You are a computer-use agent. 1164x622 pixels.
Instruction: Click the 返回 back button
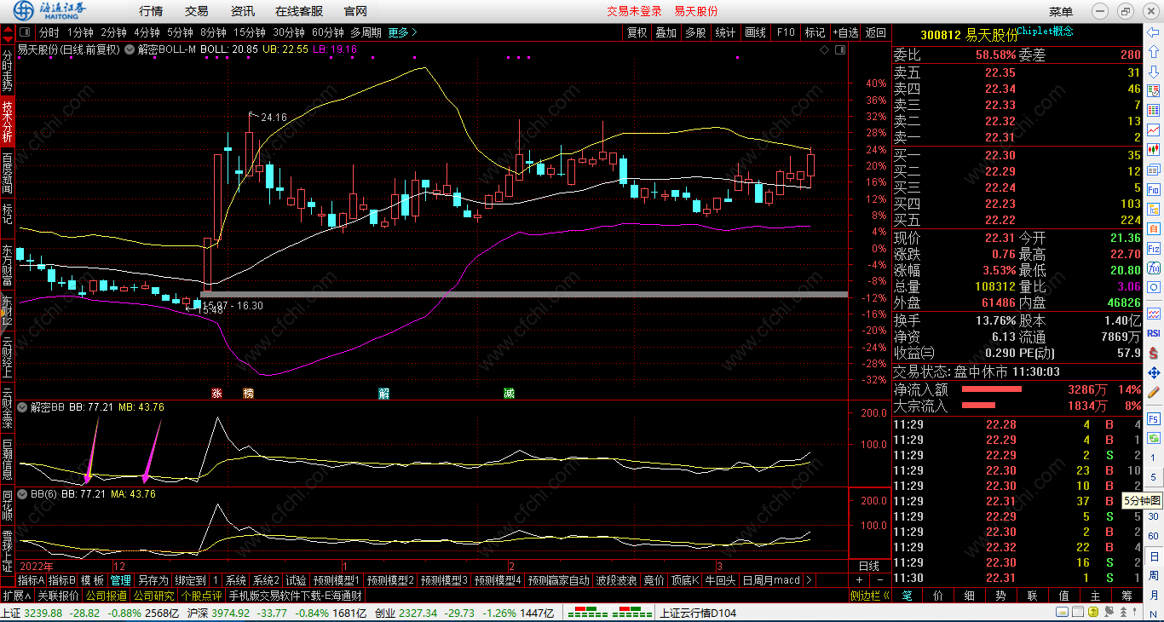coord(876,32)
